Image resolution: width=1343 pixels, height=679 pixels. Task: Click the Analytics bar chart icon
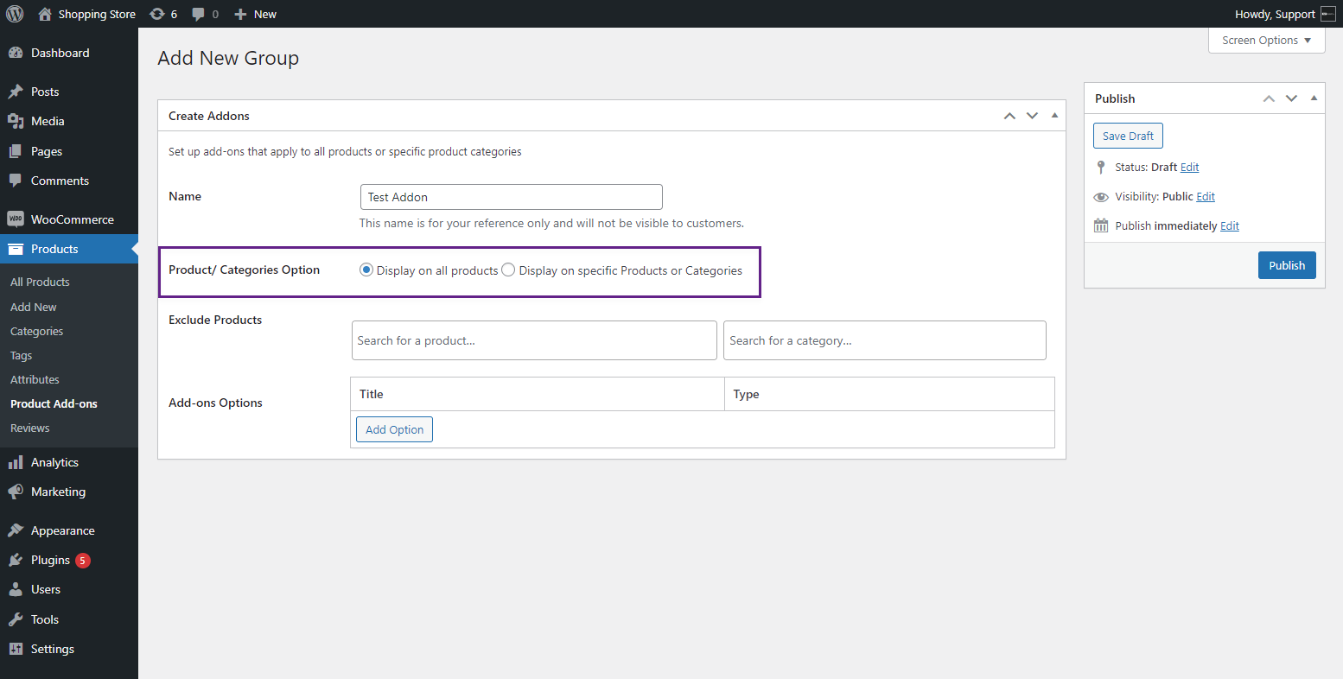(16, 462)
